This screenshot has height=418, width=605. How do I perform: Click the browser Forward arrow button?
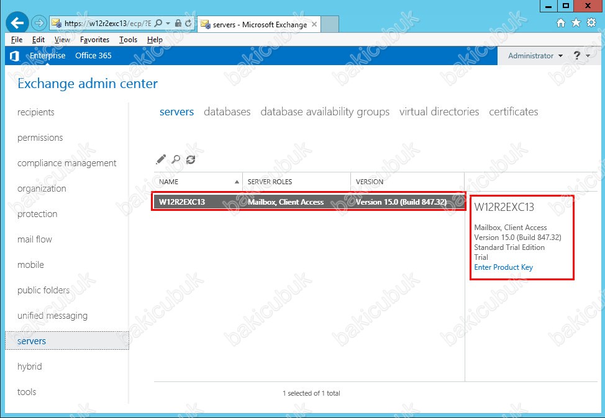point(39,23)
